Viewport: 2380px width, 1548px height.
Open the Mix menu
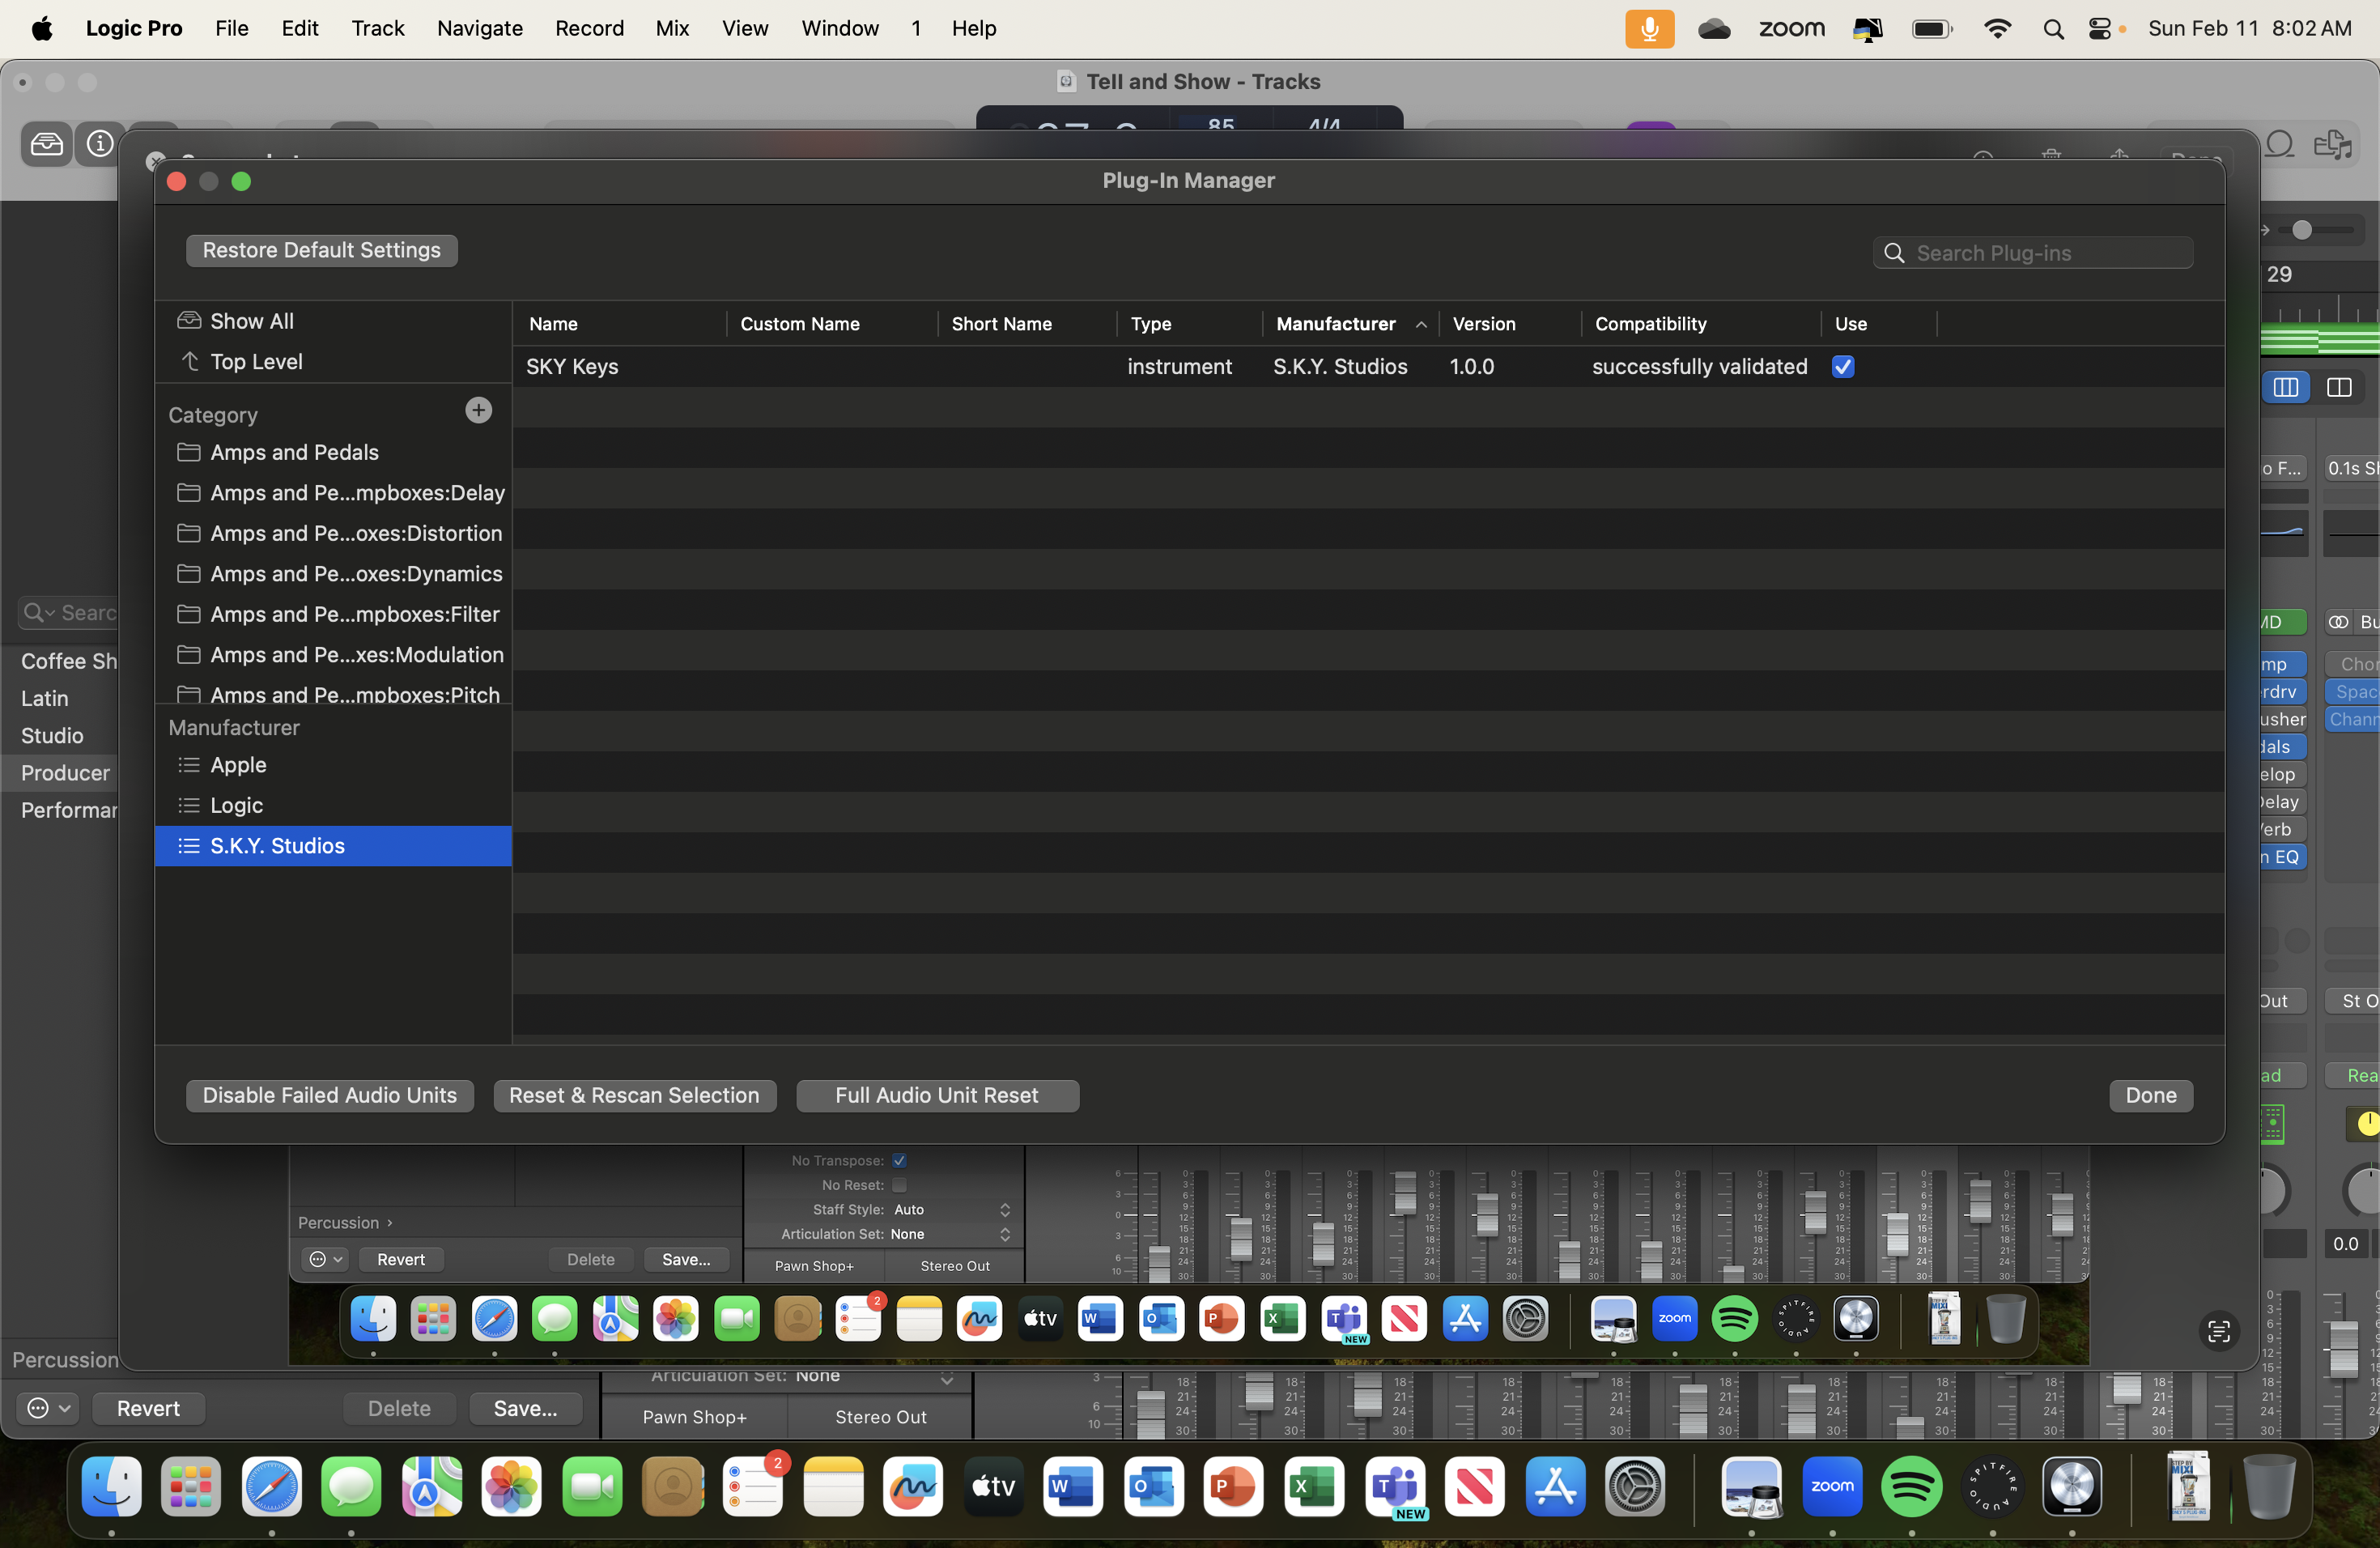tap(672, 28)
